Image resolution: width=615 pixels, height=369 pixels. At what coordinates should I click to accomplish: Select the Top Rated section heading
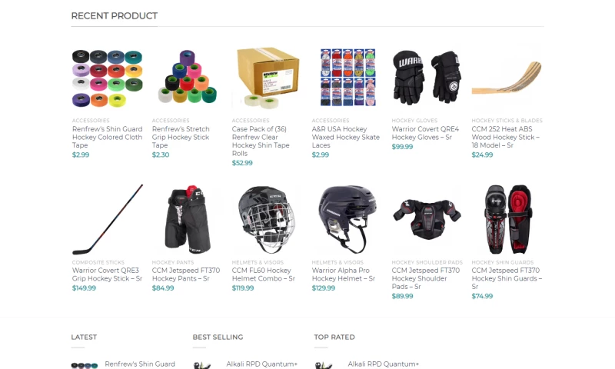(x=334, y=337)
